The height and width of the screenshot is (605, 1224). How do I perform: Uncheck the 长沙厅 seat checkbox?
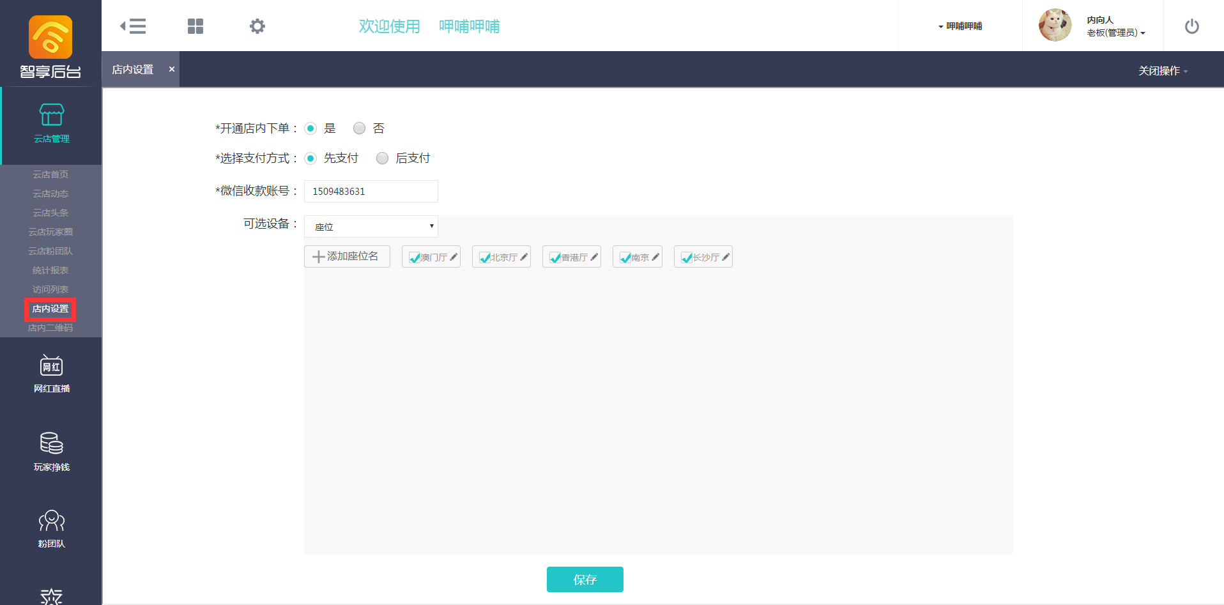tap(687, 257)
